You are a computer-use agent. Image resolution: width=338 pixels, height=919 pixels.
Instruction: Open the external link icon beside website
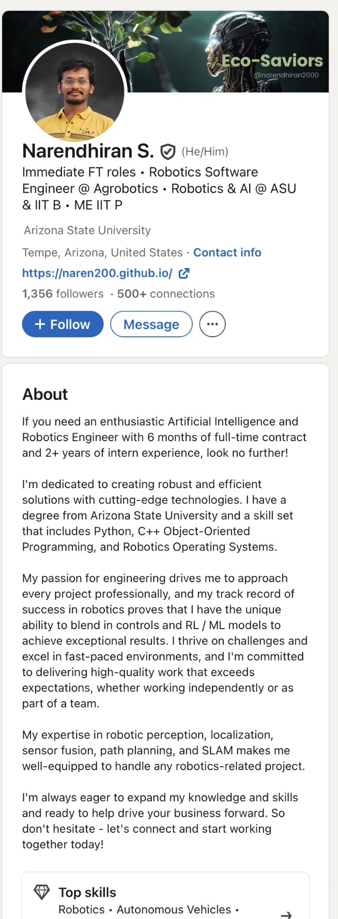tap(184, 273)
